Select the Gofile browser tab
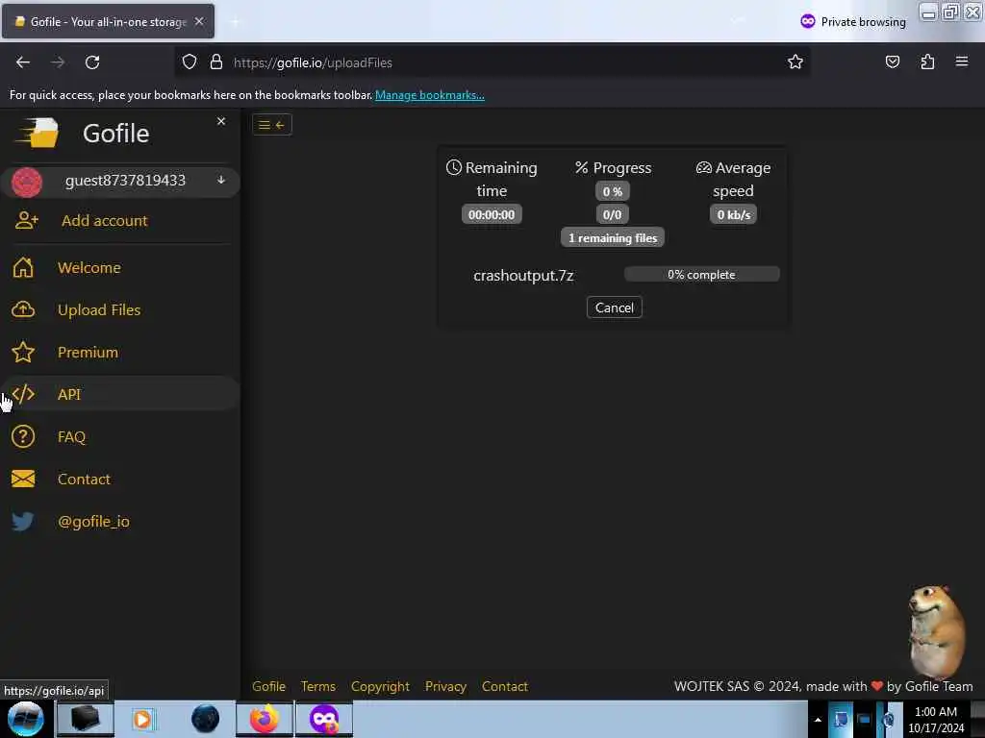 coord(108,21)
